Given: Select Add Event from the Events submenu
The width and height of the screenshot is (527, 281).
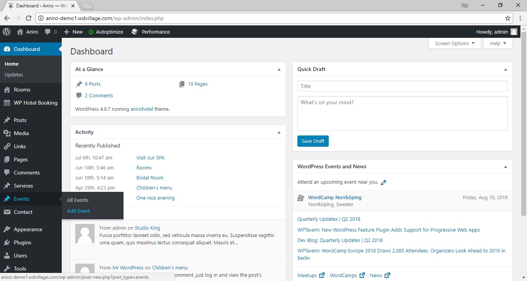Looking at the screenshot, I should 78,211.
